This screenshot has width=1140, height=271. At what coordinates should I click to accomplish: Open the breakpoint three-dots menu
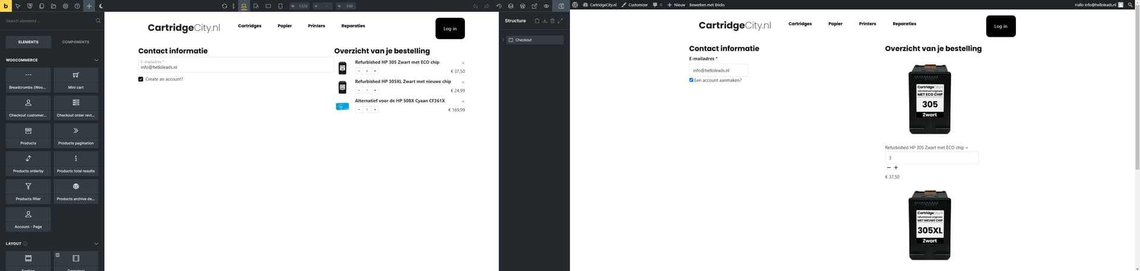(234, 6)
